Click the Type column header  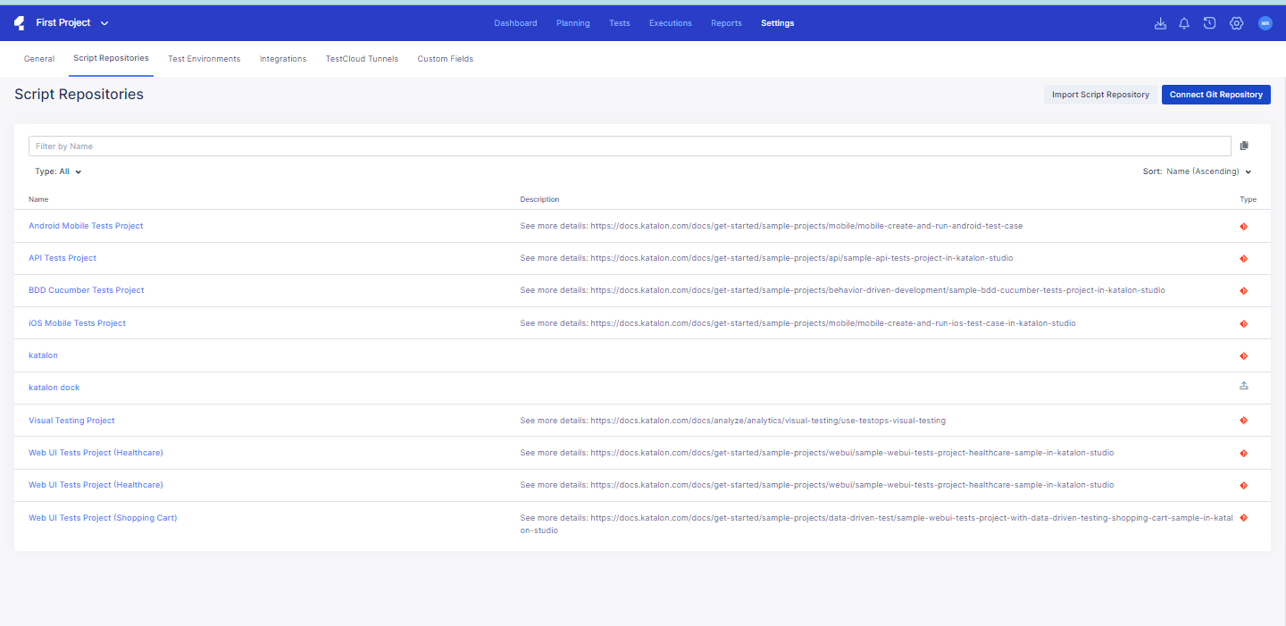point(1248,199)
